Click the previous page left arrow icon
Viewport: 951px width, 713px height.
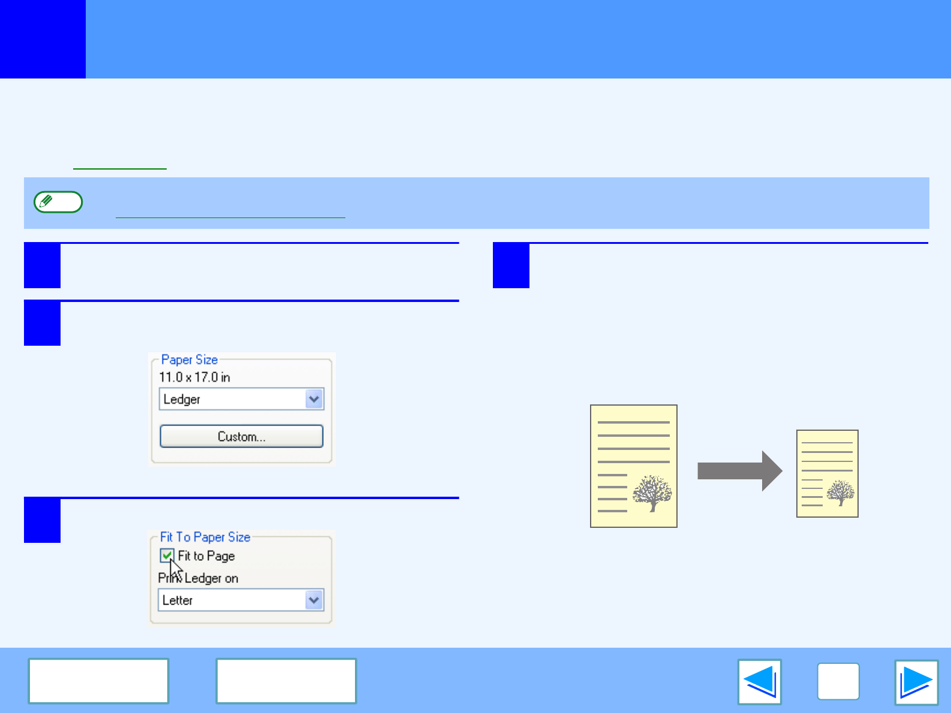tap(759, 682)
